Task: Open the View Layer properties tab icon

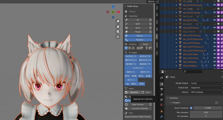Action: [x=162, y=95]
